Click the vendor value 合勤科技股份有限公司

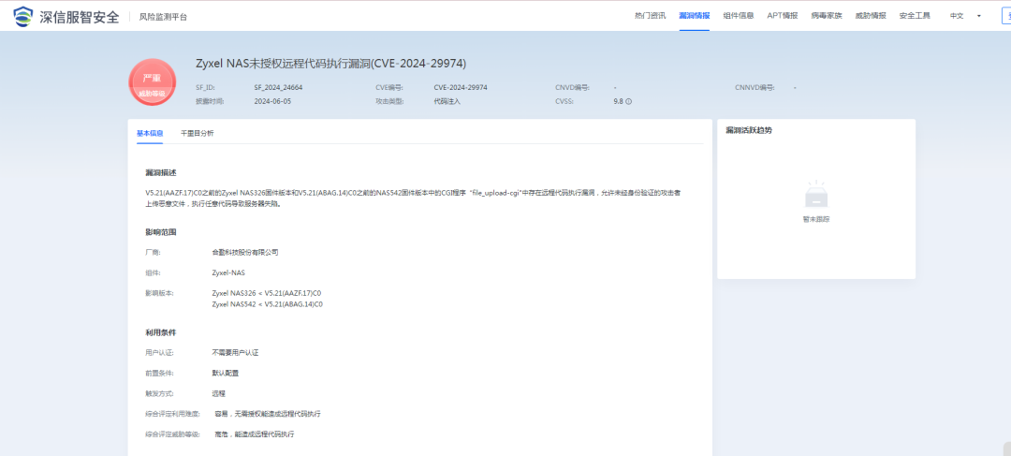(245, 252)
